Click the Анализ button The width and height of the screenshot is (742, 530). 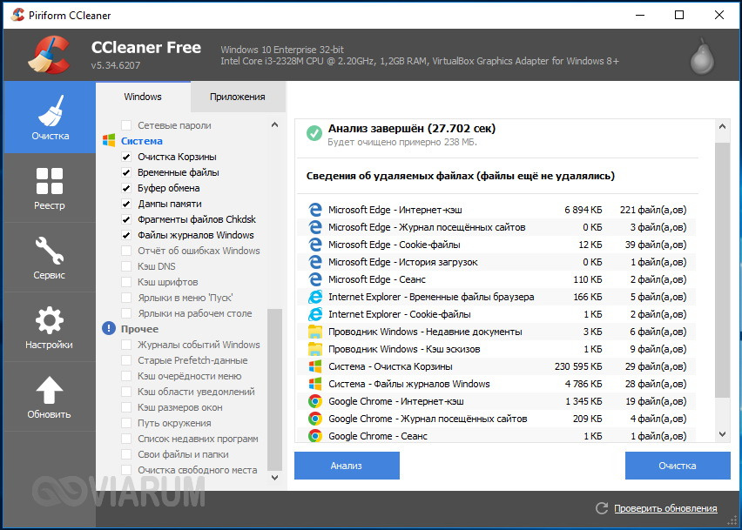[x=347, y=466]
